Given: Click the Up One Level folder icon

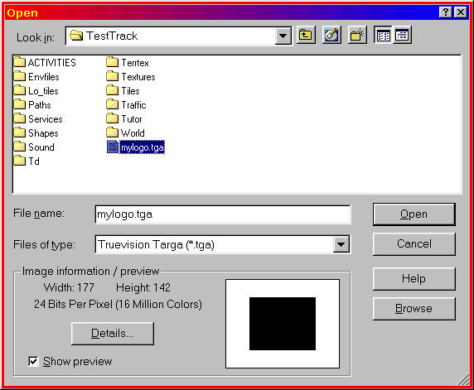Looking at the screenshot, I should tap(306, 35).
